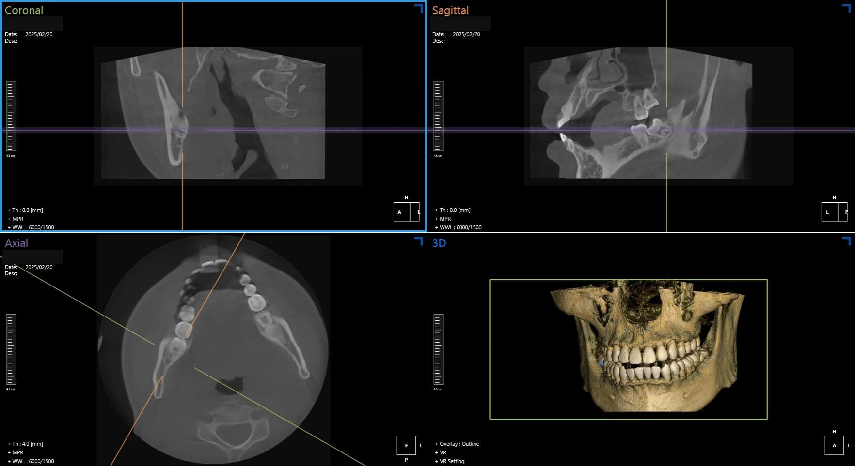Click the Coronal orientation cube icon
The image size is (855, 466).
point(406,212)
